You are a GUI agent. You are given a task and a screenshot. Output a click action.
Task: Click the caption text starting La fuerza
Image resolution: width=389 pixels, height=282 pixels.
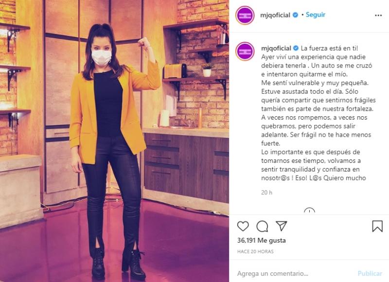318,113
